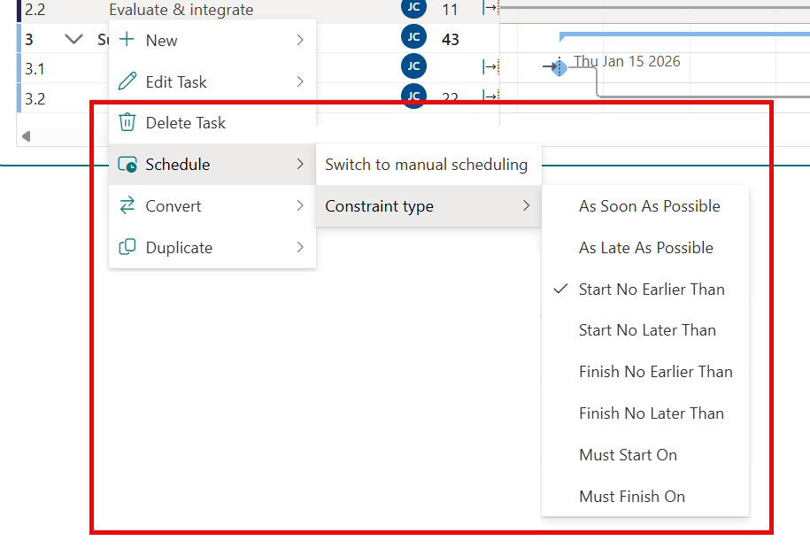
Task: Click the Schedule calendar-clock icon
Action: point(127,165)
